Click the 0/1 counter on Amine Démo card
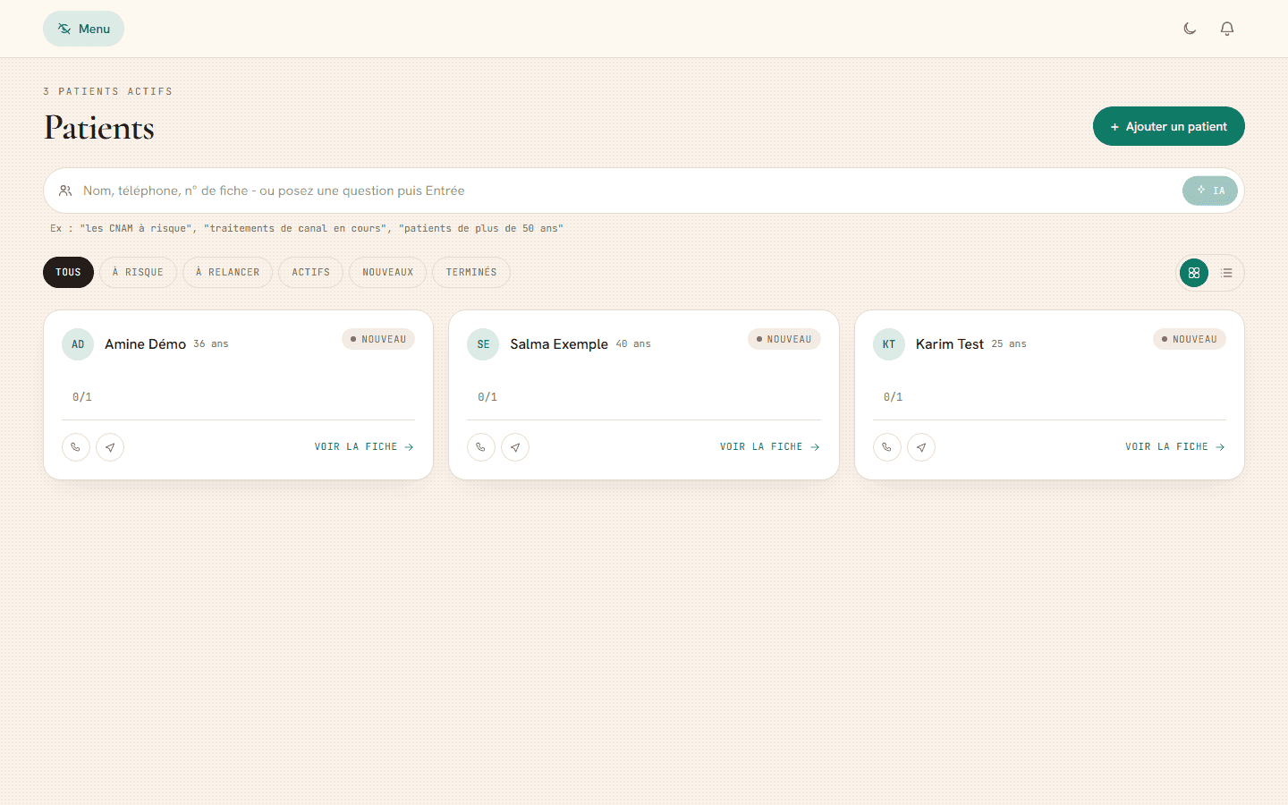Screen dimensions: 1288x805 click(82, 397)
